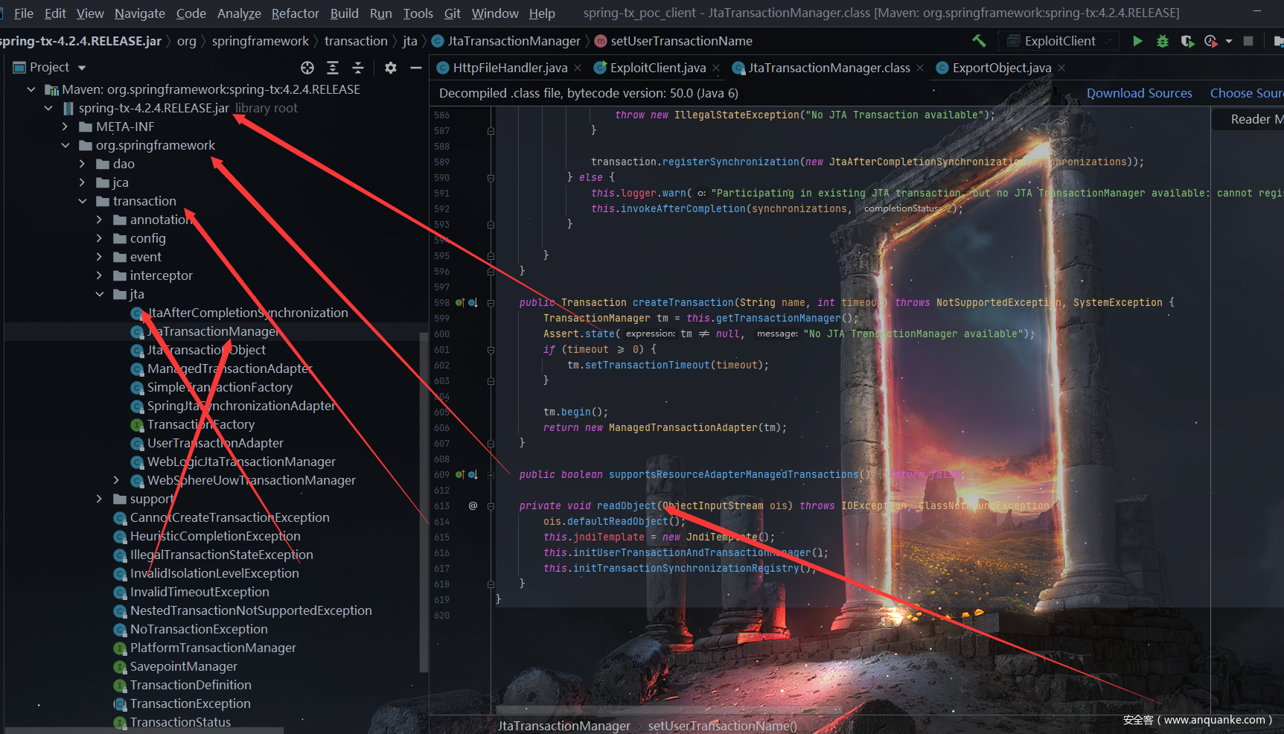Image resolution: width=1284 pixels, height=734 pixels.
Task: Click override gutter icon at line 598
Action: (x=460, y=303)
